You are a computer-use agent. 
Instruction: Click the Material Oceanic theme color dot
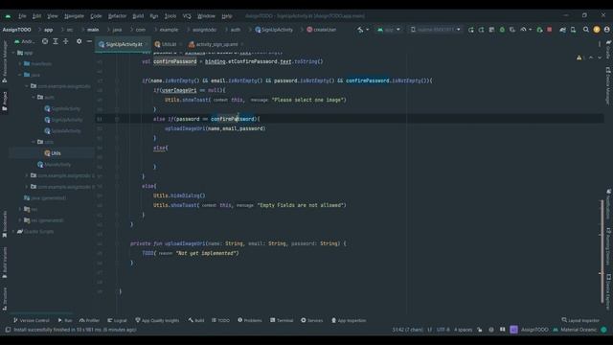pyautogui.click(x=604, y=330)
